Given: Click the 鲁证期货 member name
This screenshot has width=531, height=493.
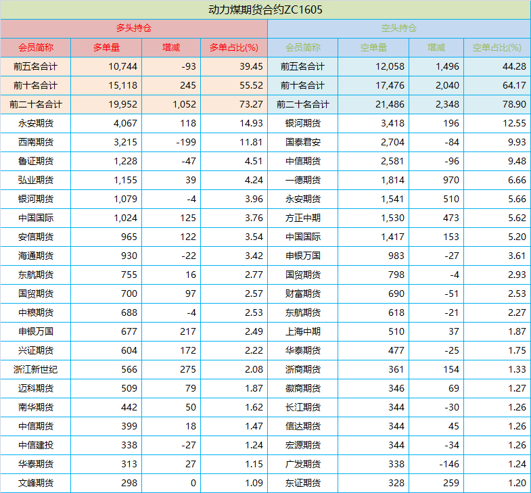Looking at the screenshot, I should (36, 161).
